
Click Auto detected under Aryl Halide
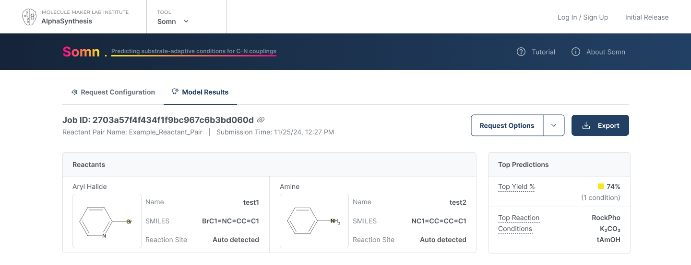236,240
